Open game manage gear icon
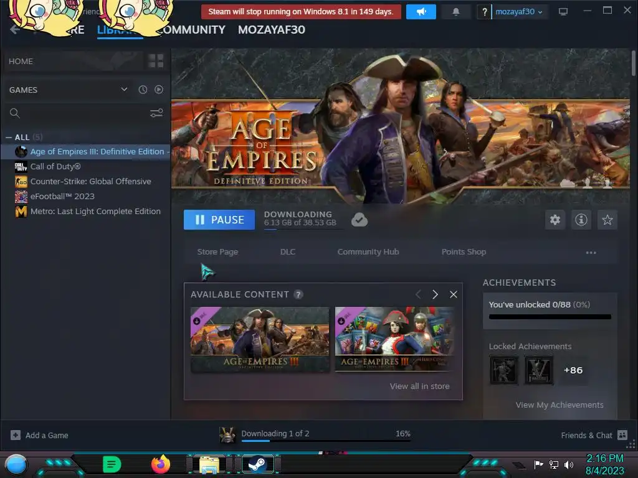This screenshot has height=478, width=638. coord(555,220)
